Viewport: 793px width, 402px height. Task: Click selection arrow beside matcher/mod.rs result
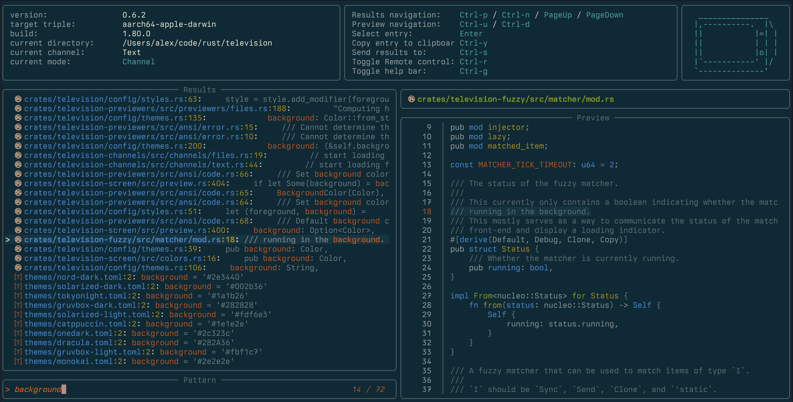click(8, 240)
